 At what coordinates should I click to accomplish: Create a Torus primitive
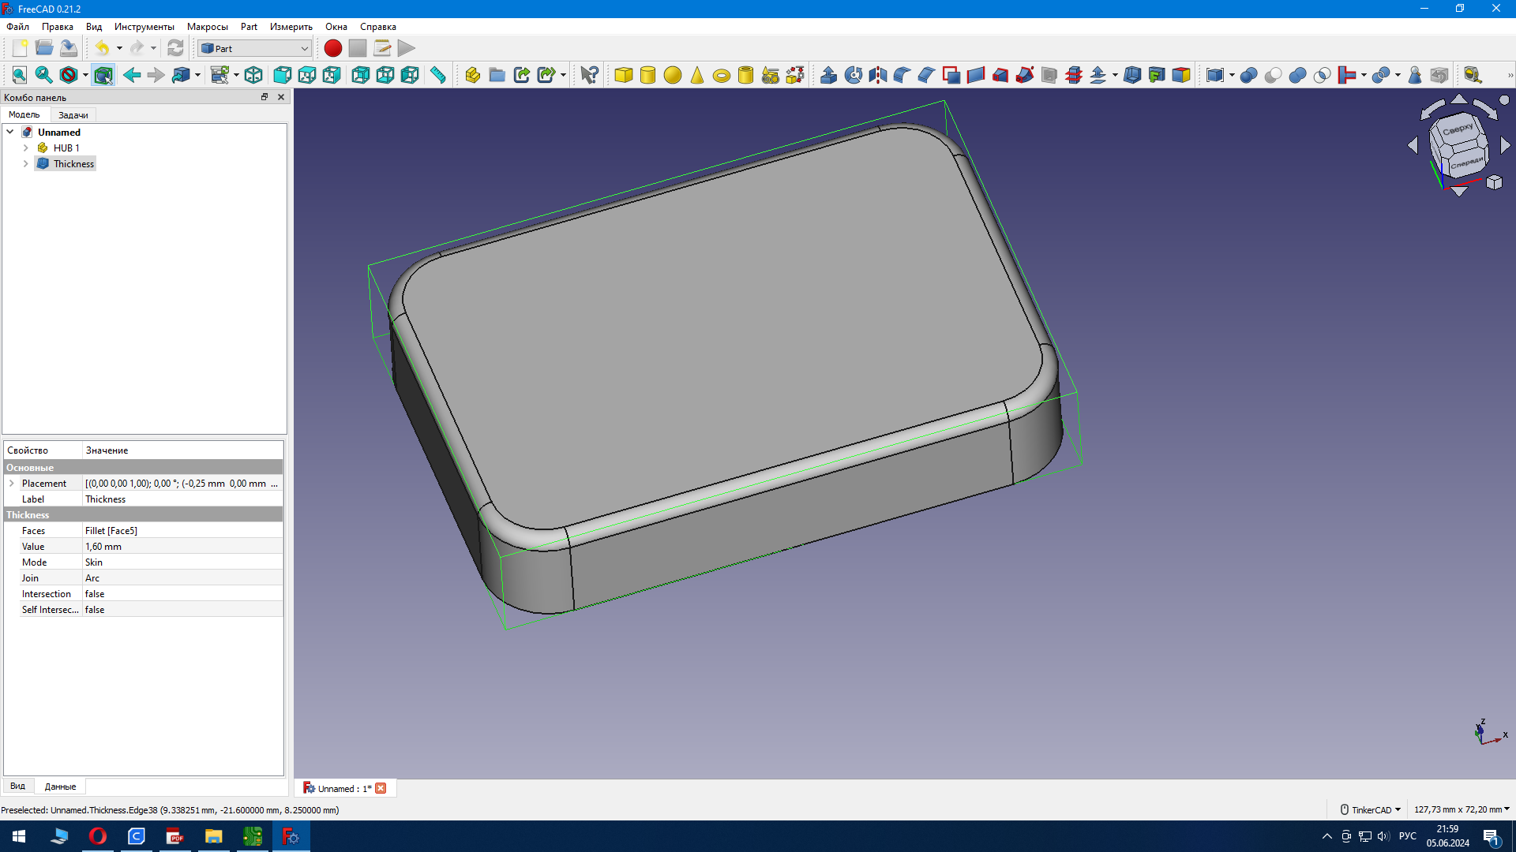[x=722, y=75]
